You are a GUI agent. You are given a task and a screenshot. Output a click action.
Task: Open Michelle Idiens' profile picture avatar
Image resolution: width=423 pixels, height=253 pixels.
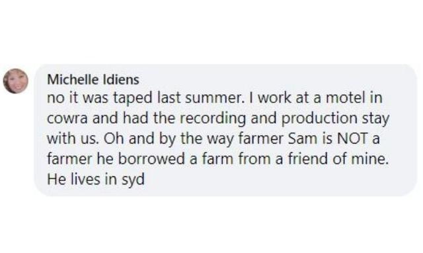(15, 81)
